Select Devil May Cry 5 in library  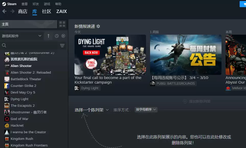[23, 92]
